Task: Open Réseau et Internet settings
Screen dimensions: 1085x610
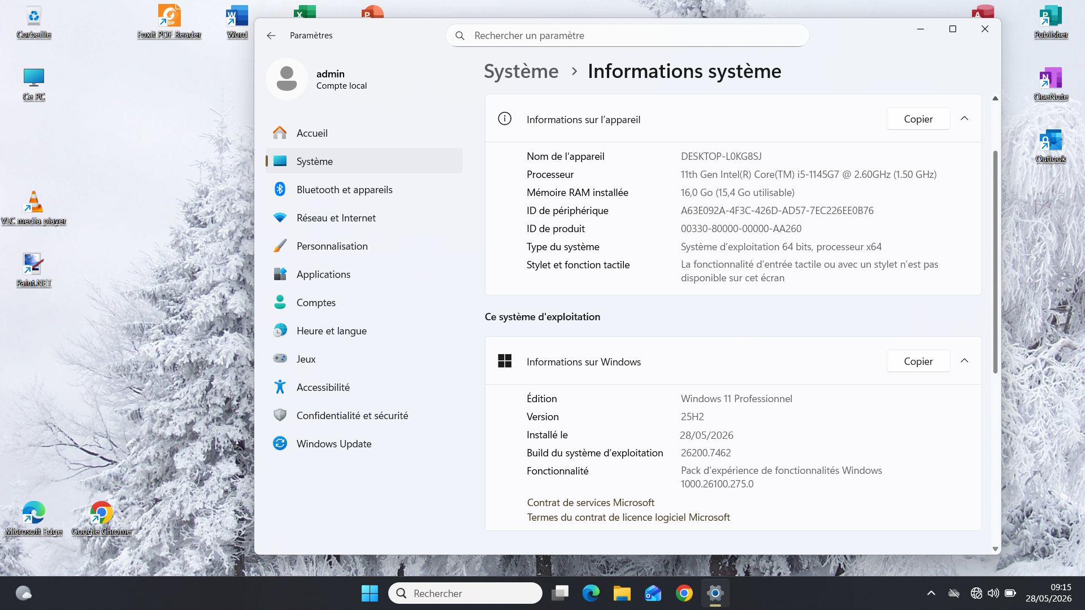Action: tap(364, 217)
